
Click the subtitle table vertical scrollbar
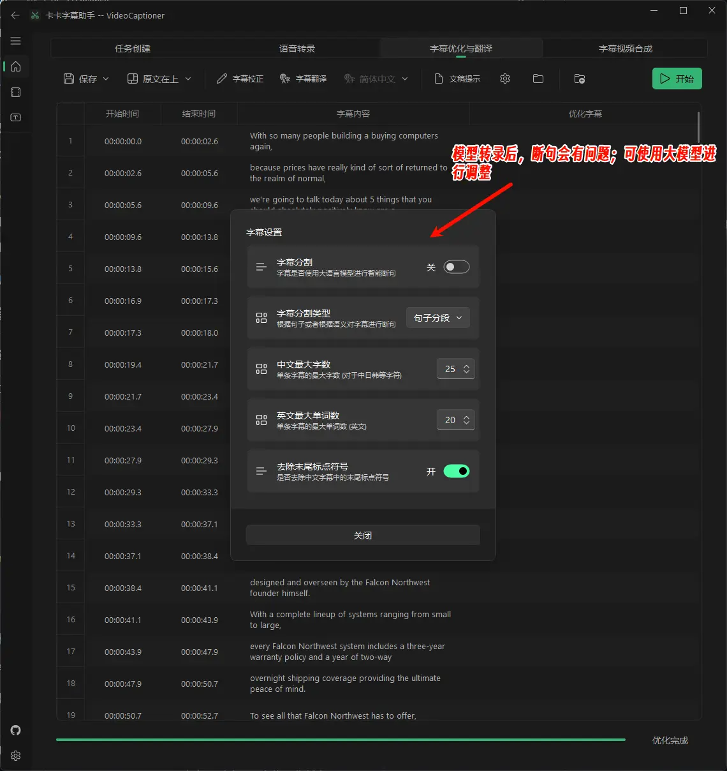coord(698,128)
